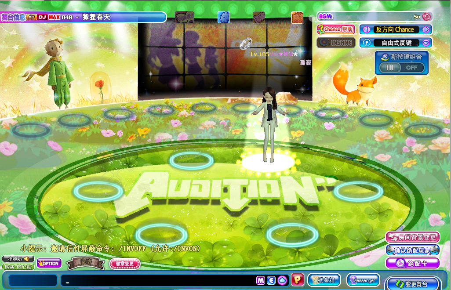Image resolution: width=451 pixels, height=290 pixels.
Task: Click the BGM track bar
Action: 375,17
